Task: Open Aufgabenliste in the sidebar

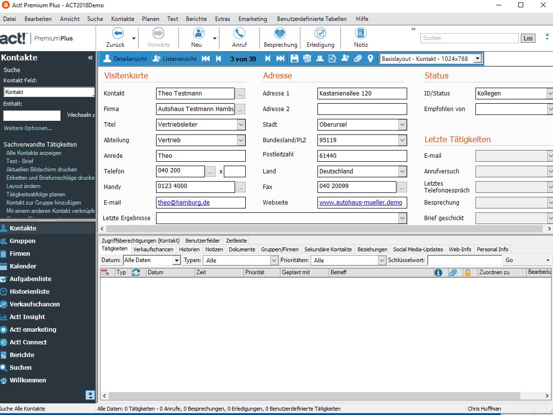Action: (x=30, y=279)
